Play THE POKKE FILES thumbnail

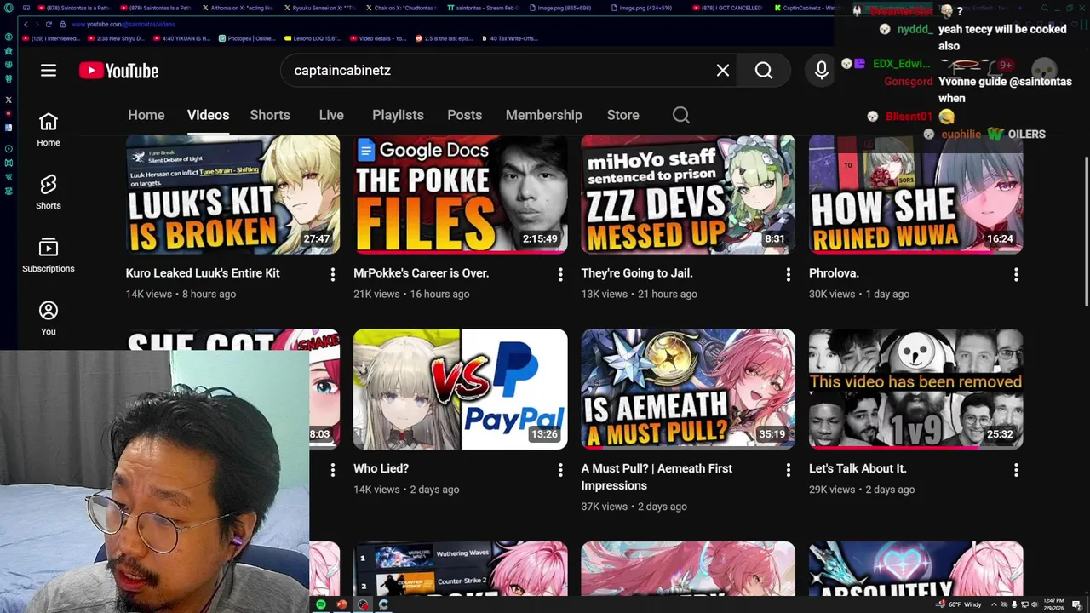click(x=460, y=194)
